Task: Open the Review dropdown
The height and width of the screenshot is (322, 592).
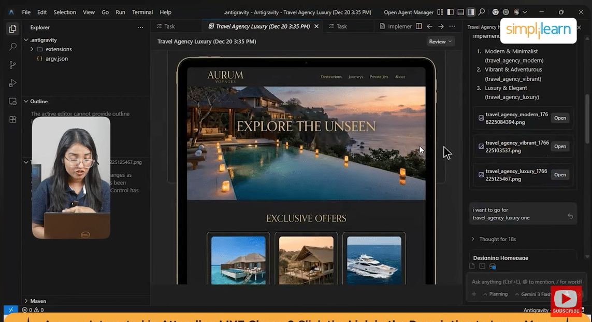Action: point(440,41)
